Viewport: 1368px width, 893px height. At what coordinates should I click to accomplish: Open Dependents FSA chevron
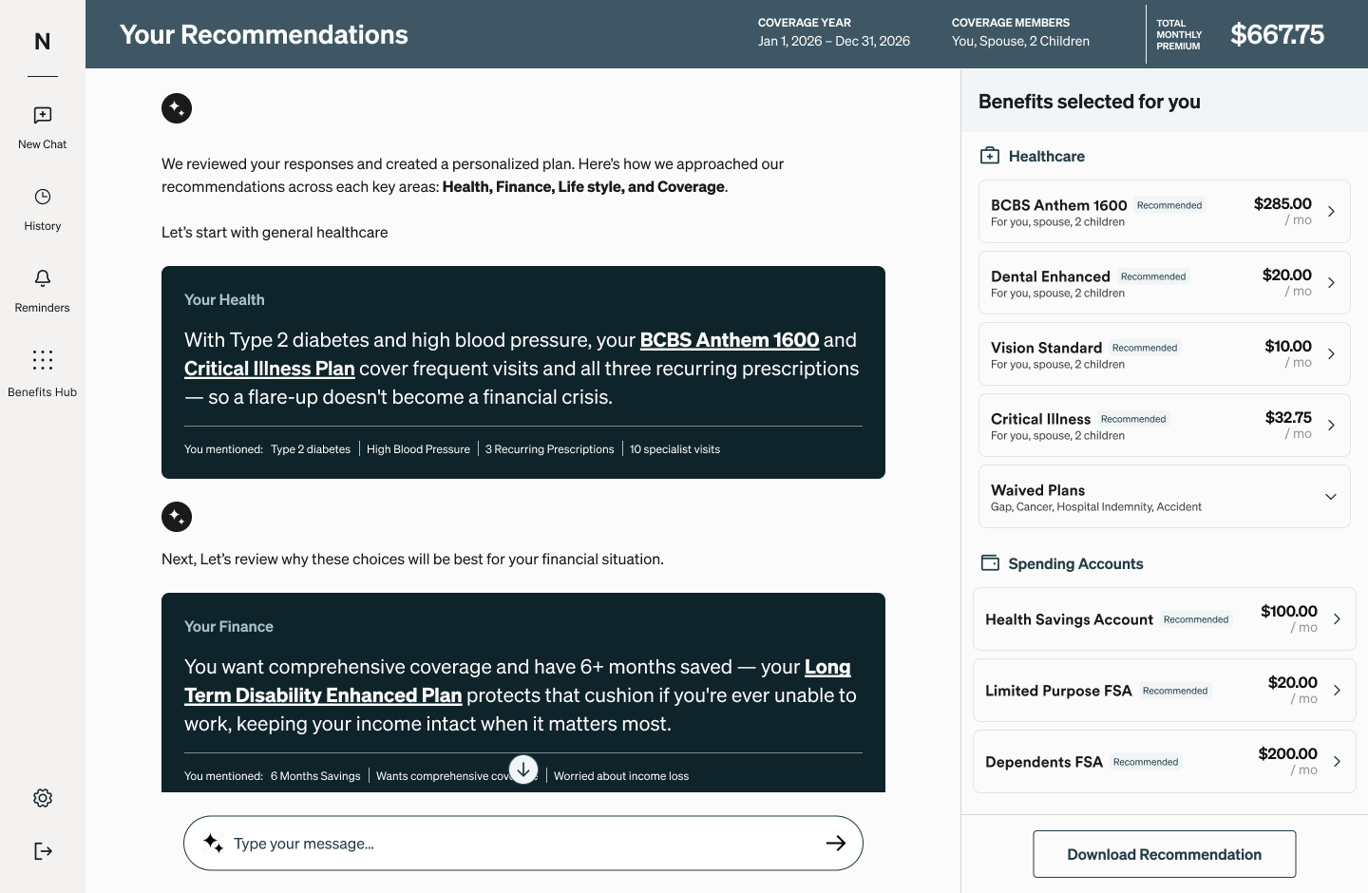(1337, 762)
